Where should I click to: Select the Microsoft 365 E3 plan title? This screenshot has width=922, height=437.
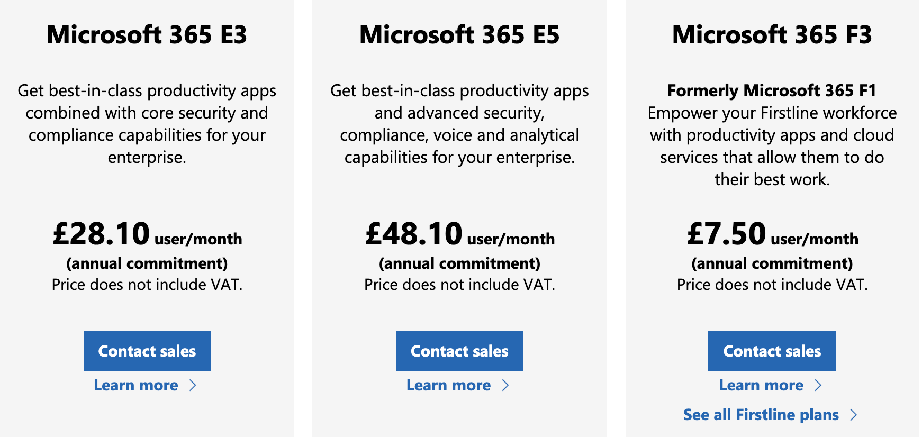coord(147,35)
